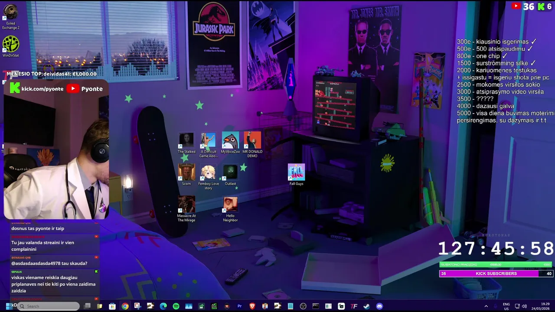Screen dimensions: 555x312
Task: Launch Microsoft Edge from the taskbar
Action: pos(163,306)
